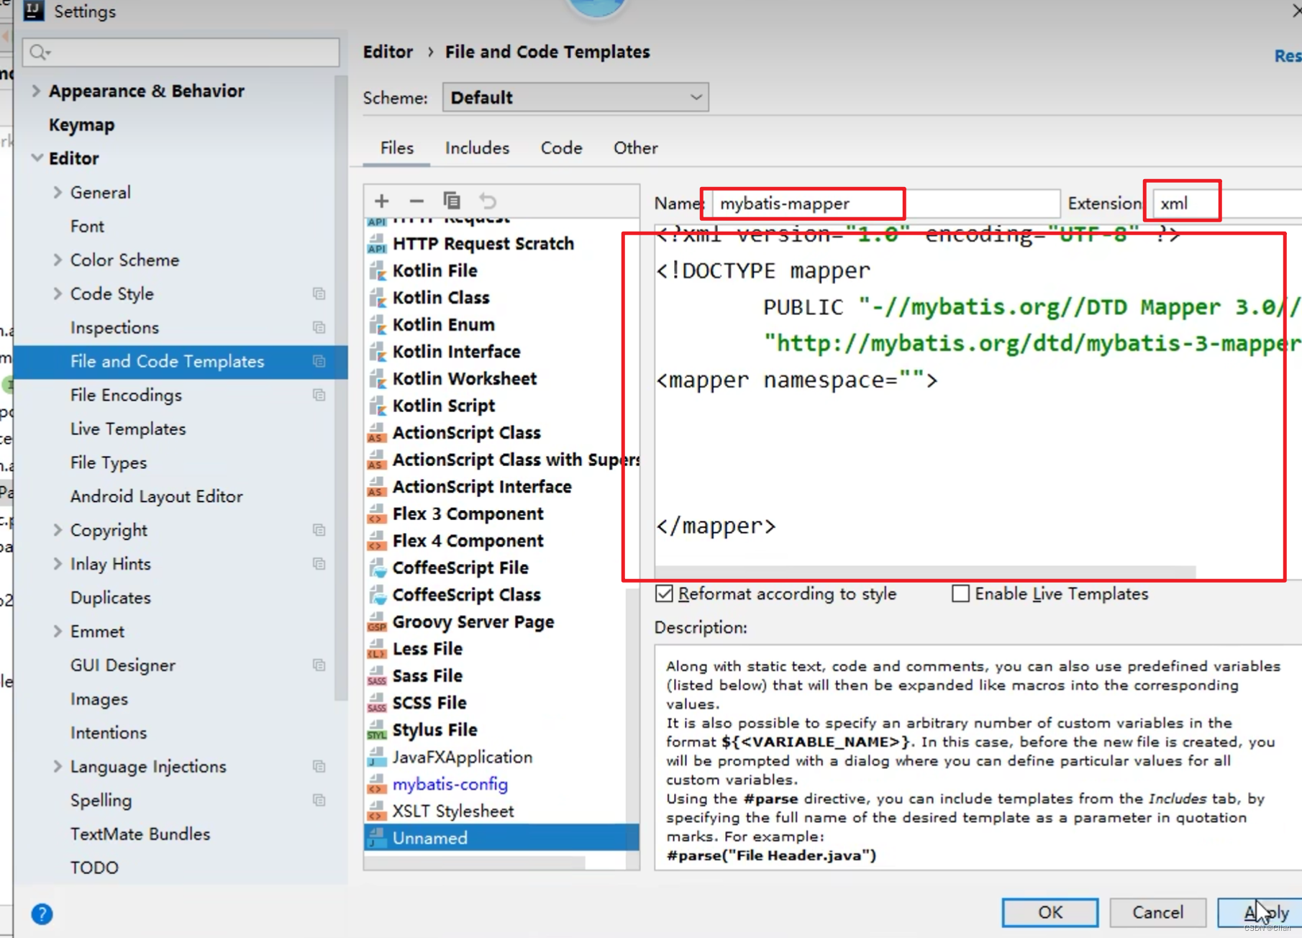Screen dimensions: 1302x938
Task: Click the copy template icon
Action: pos(452,201)
